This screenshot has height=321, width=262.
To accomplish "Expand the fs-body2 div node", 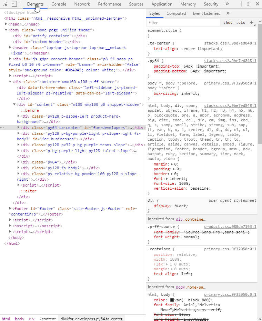I will pos(18,168).
